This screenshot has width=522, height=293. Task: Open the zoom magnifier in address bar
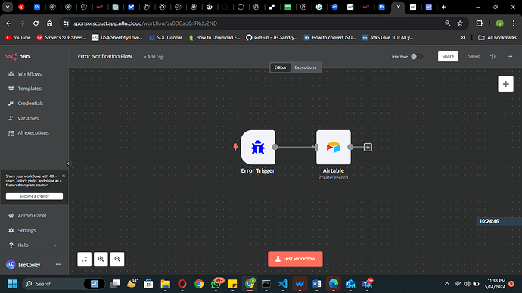click(x=447, y=23)
